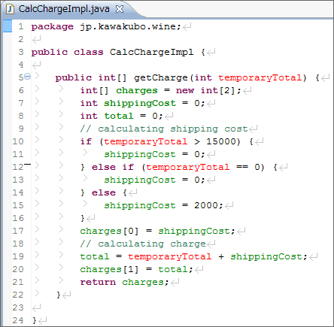Click 'temporaryTotal' in the line 10 if condition
334x327 pixels.
click(146, 141)
